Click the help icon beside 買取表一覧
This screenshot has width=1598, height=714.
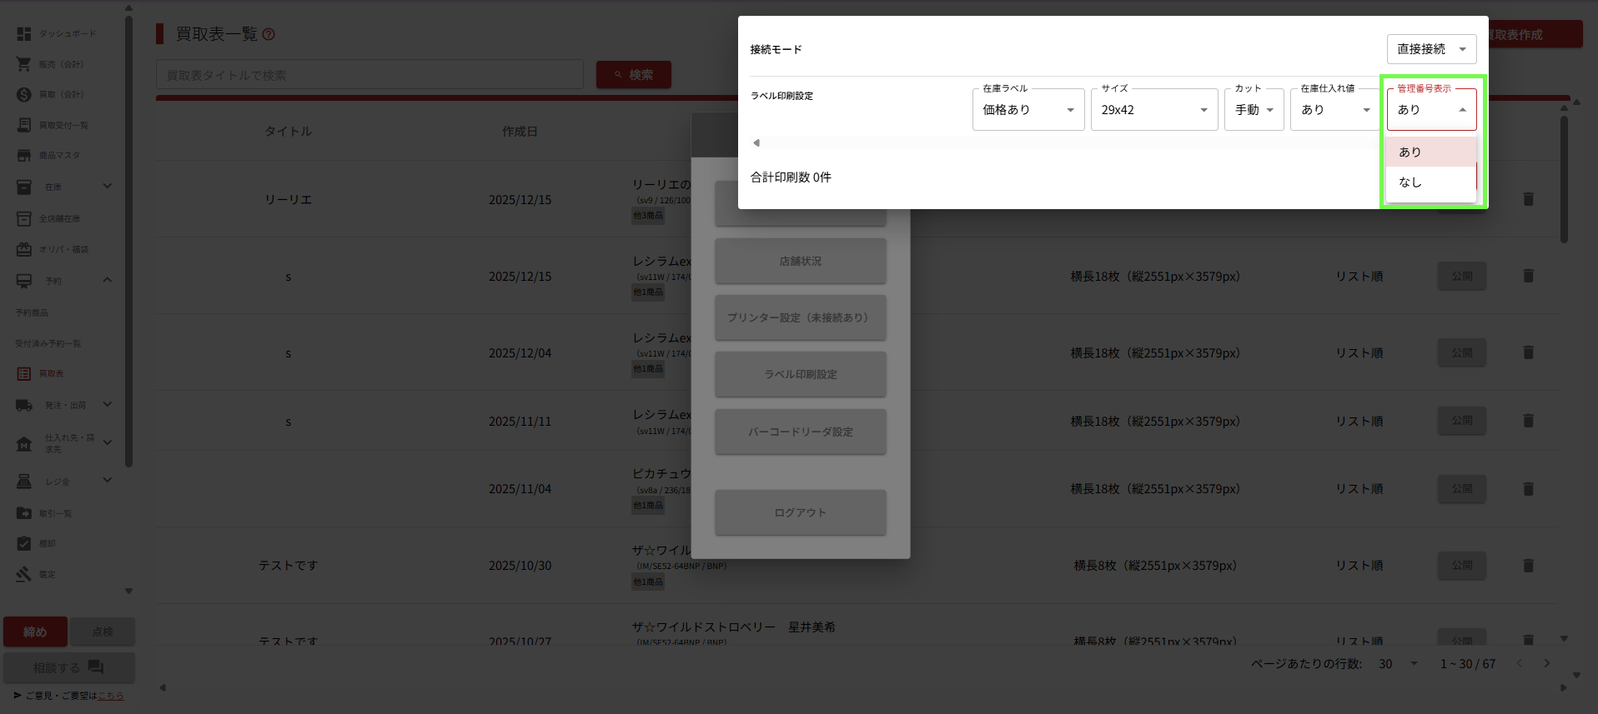[x=269, y=34]
